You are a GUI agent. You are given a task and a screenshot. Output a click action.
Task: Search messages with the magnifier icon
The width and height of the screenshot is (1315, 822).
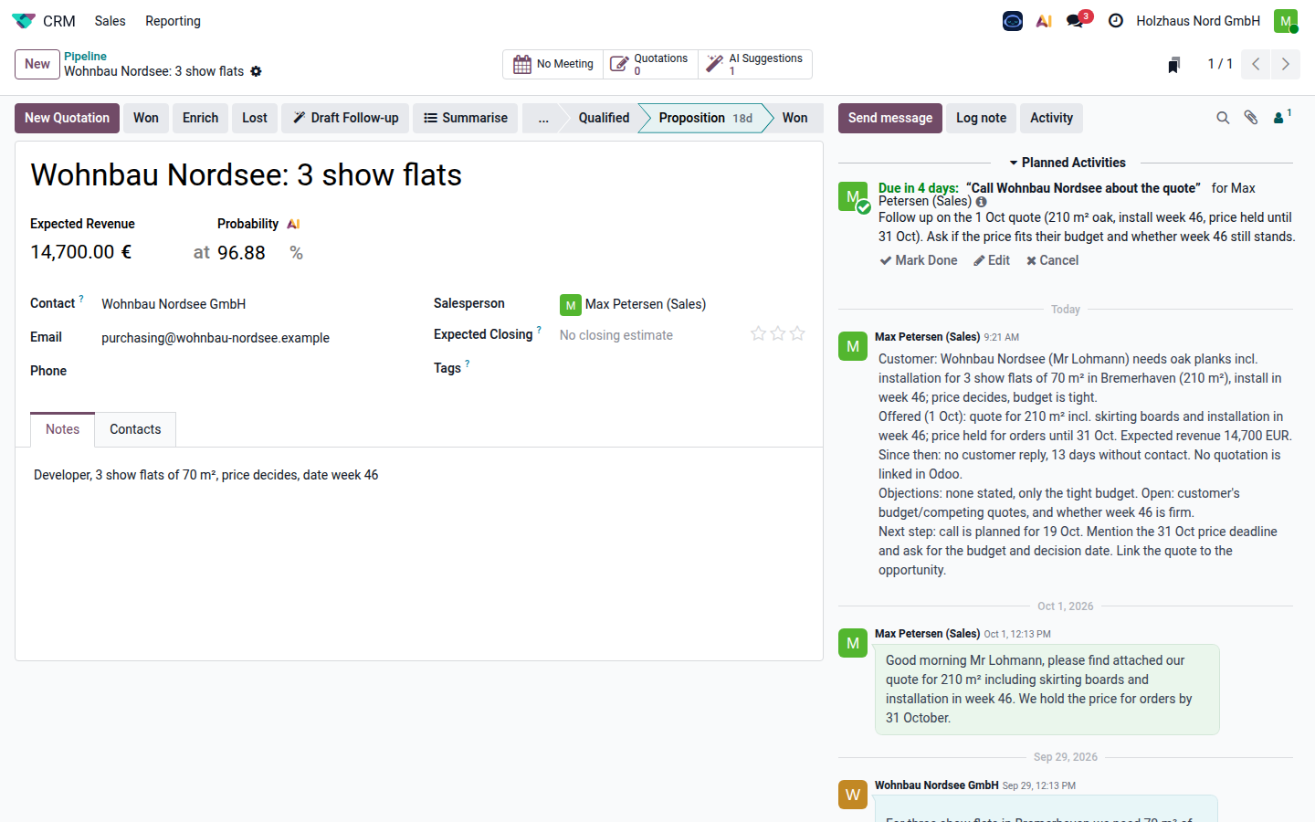(1223, 118)
